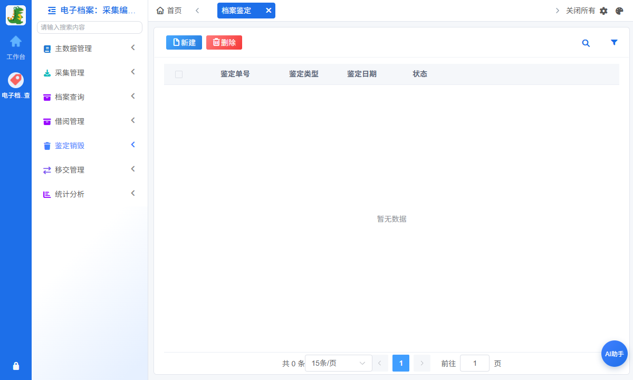Expand the 鉴定销毁 chevron
Viewport: 633px width, 380px height.
coord(133,145)
